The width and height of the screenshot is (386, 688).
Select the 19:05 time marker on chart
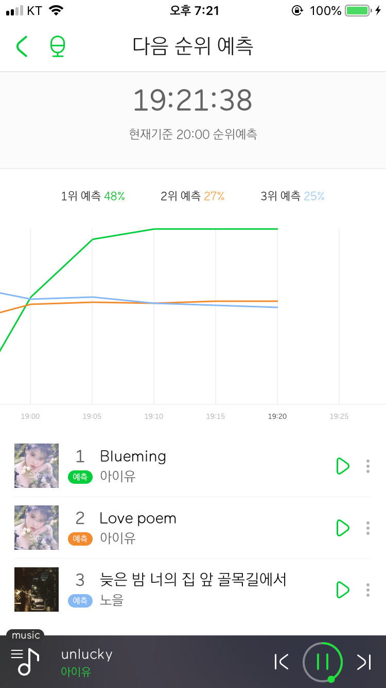(92, 416)
